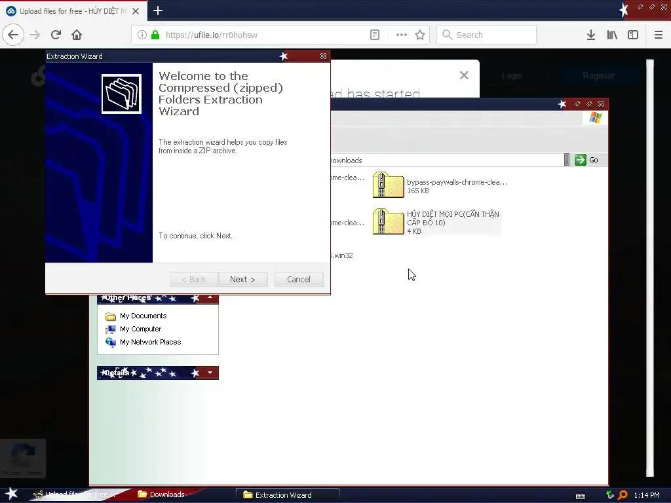Click the Firefox Search box

pyautogui.click(x=487, y=35)
